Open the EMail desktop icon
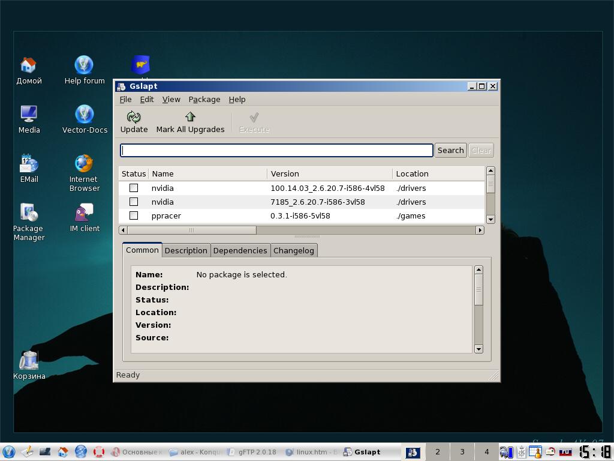 pos(29,163)
